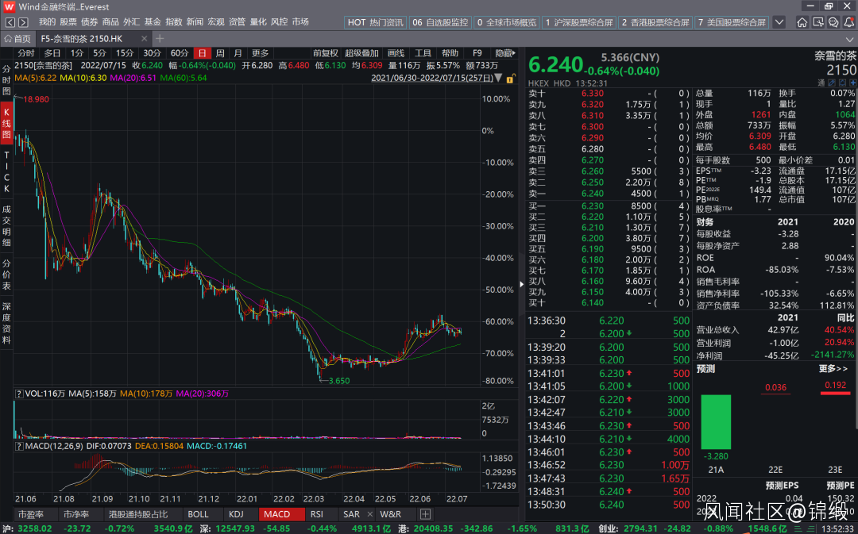
Task: Open the home icon in the top-right toolbar
Action: pos(802,22)
